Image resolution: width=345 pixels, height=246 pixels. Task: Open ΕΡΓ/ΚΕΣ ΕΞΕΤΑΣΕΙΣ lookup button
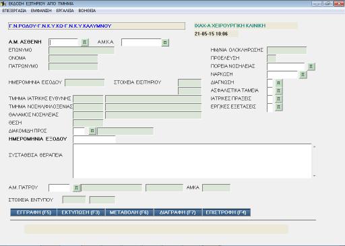(278, 107)
